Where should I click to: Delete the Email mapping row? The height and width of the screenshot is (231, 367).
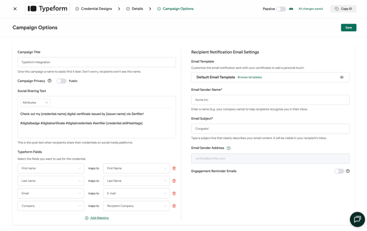pyautogui.click(x=174, y=193)
